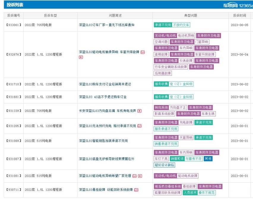Play video icon for complaint 931339

tap(140, 111)
